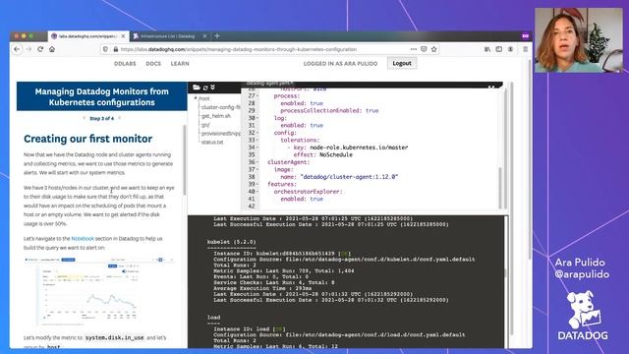Click the Logout button
This screenshot has height=354, width=629.
pos(402,63)
